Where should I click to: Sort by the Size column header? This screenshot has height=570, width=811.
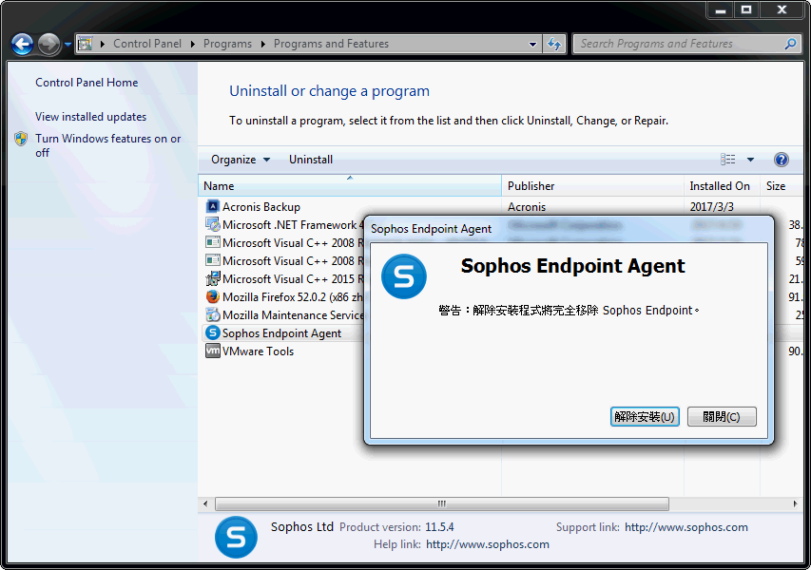coord(781,186)
